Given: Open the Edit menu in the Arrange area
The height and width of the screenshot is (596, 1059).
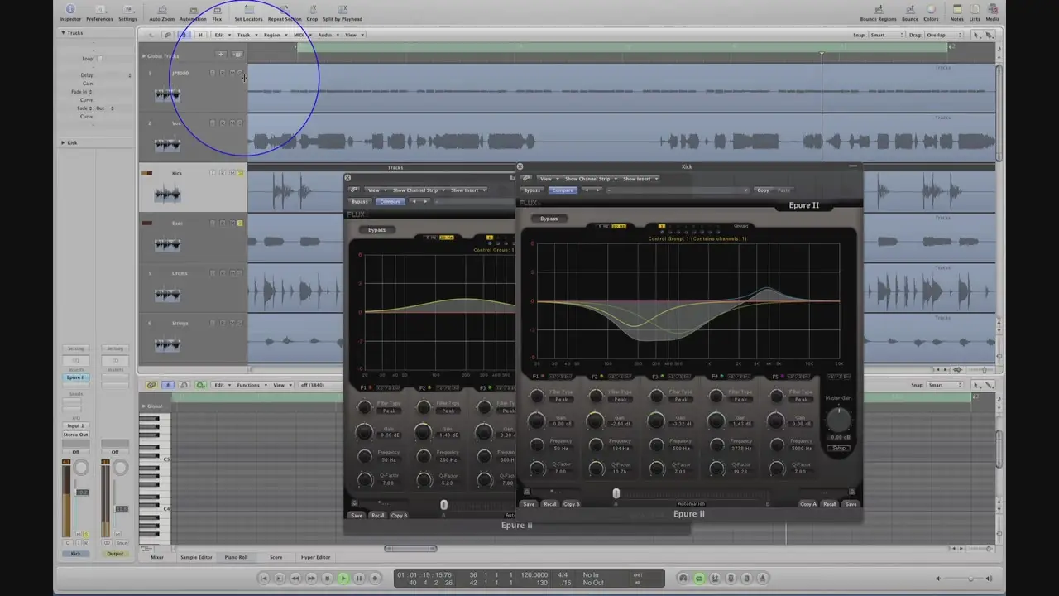Looking at the screenshot, I should tap(221, 35).
